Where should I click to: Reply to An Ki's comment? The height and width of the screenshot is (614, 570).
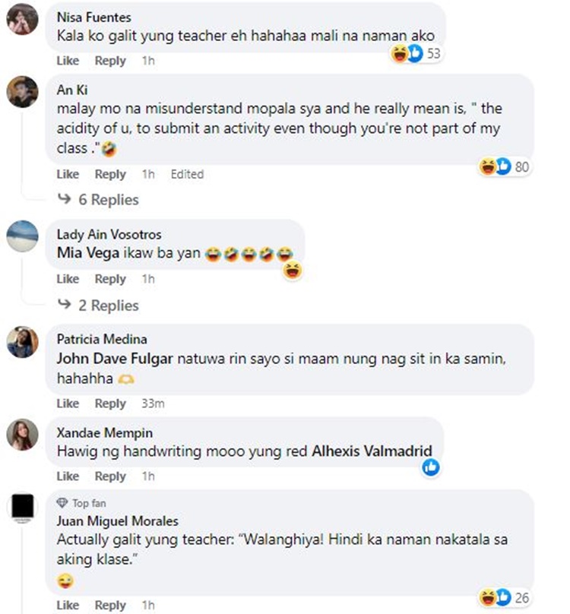click(x=110, y=174)
